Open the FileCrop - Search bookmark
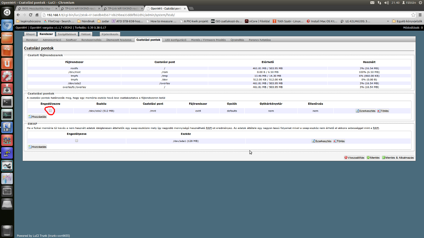 [59, 21]
